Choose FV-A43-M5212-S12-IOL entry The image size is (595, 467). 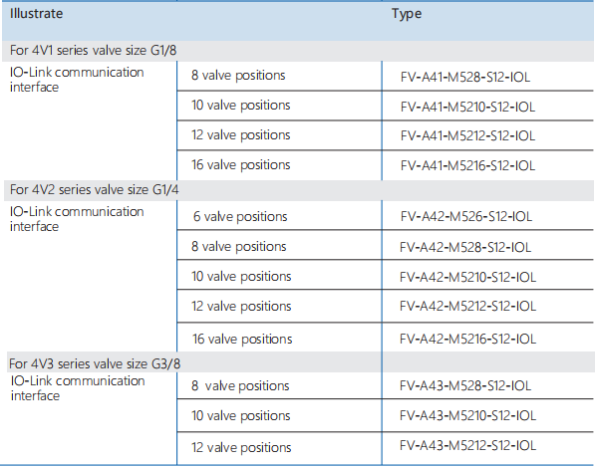click(x=467, y=445)
